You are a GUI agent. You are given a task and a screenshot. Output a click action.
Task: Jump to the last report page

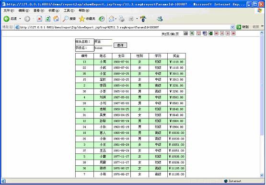pyautogui.click(x=233, y=33)
